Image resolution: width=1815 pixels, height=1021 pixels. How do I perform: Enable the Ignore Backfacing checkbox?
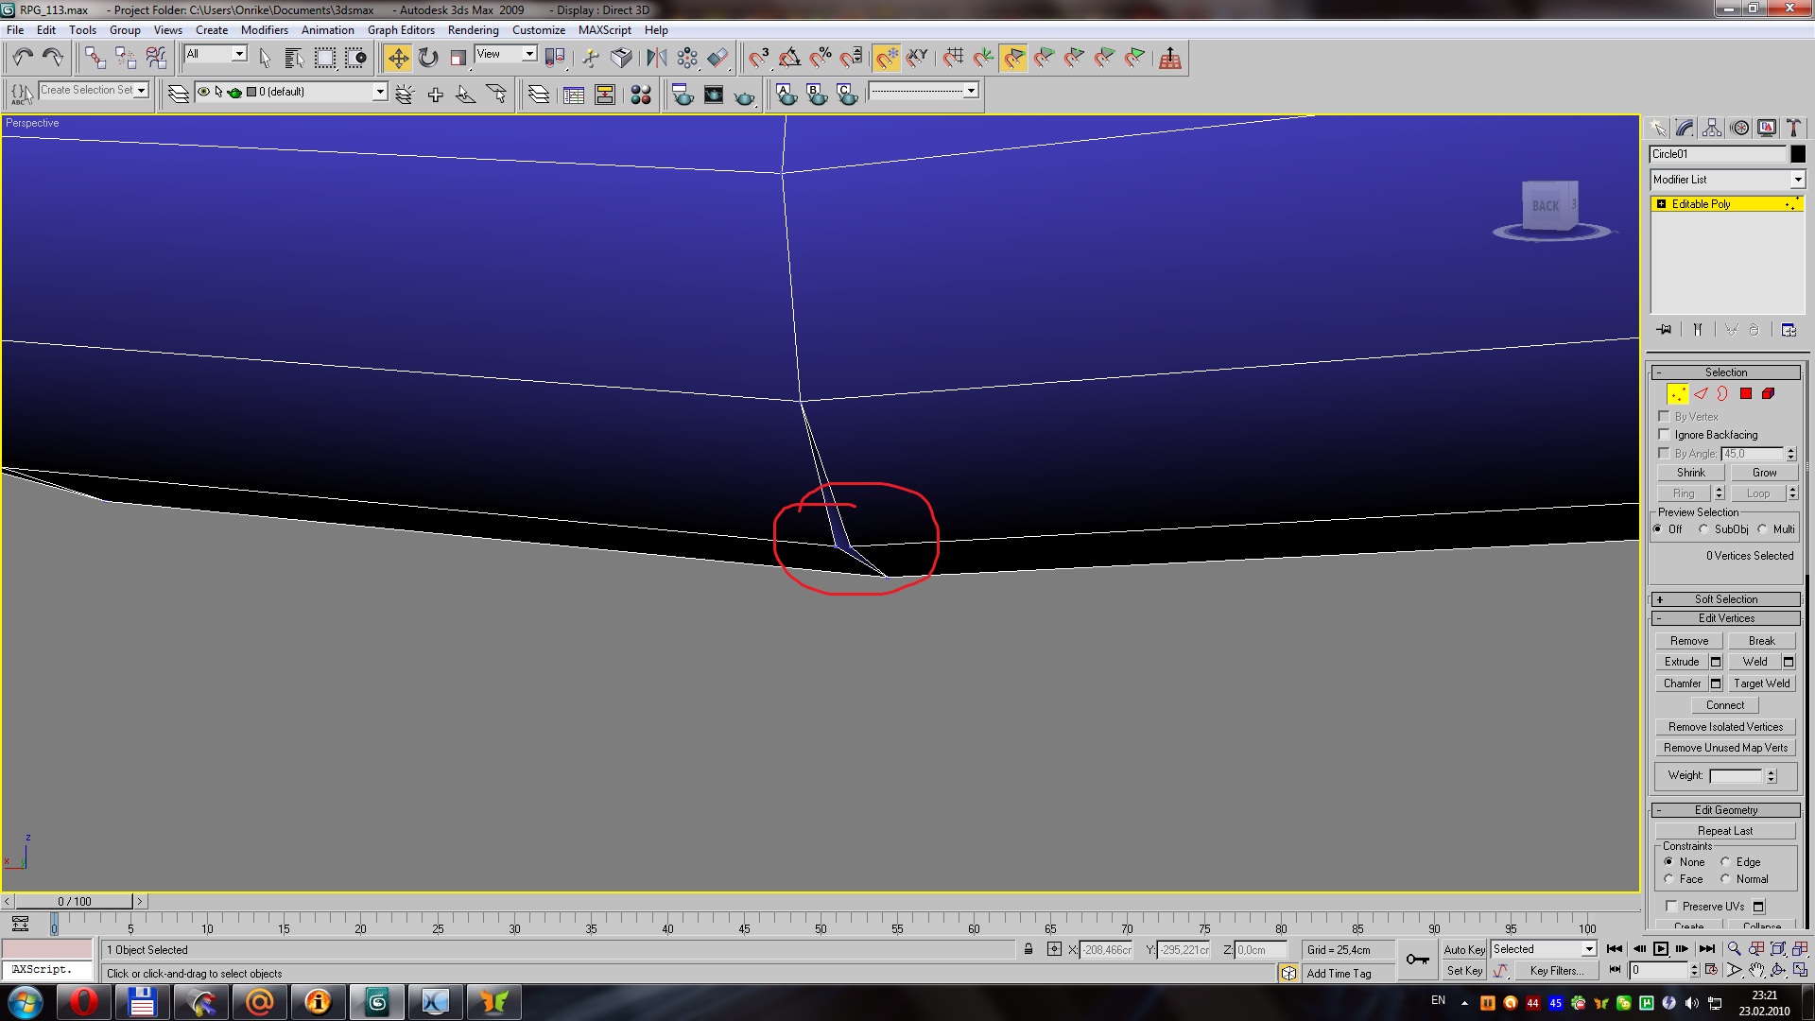click(x=1665, y=435)
